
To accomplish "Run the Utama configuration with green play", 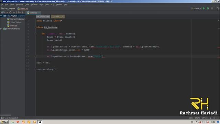I will click(204, 8).
